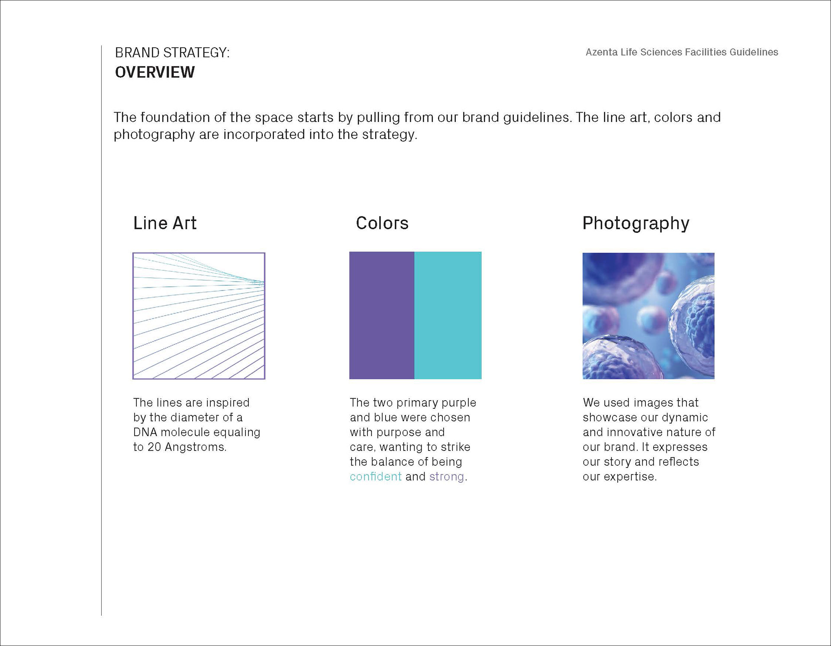
Task: Click the Line Art illustration square
Action: 199,316
